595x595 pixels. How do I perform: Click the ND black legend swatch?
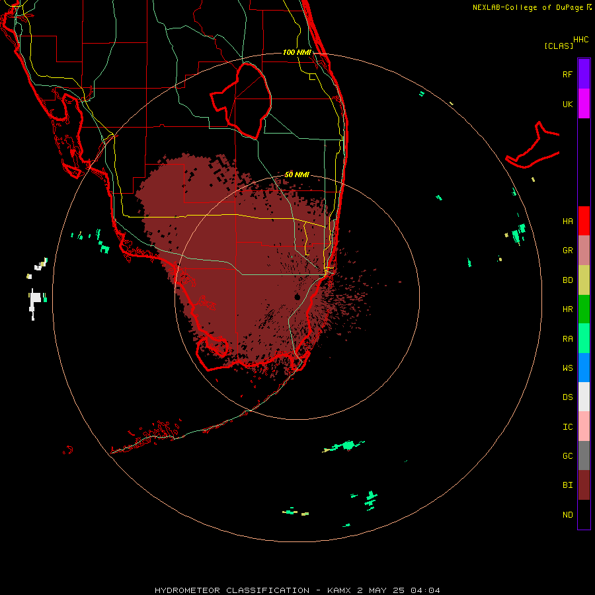tap(584, 514)
